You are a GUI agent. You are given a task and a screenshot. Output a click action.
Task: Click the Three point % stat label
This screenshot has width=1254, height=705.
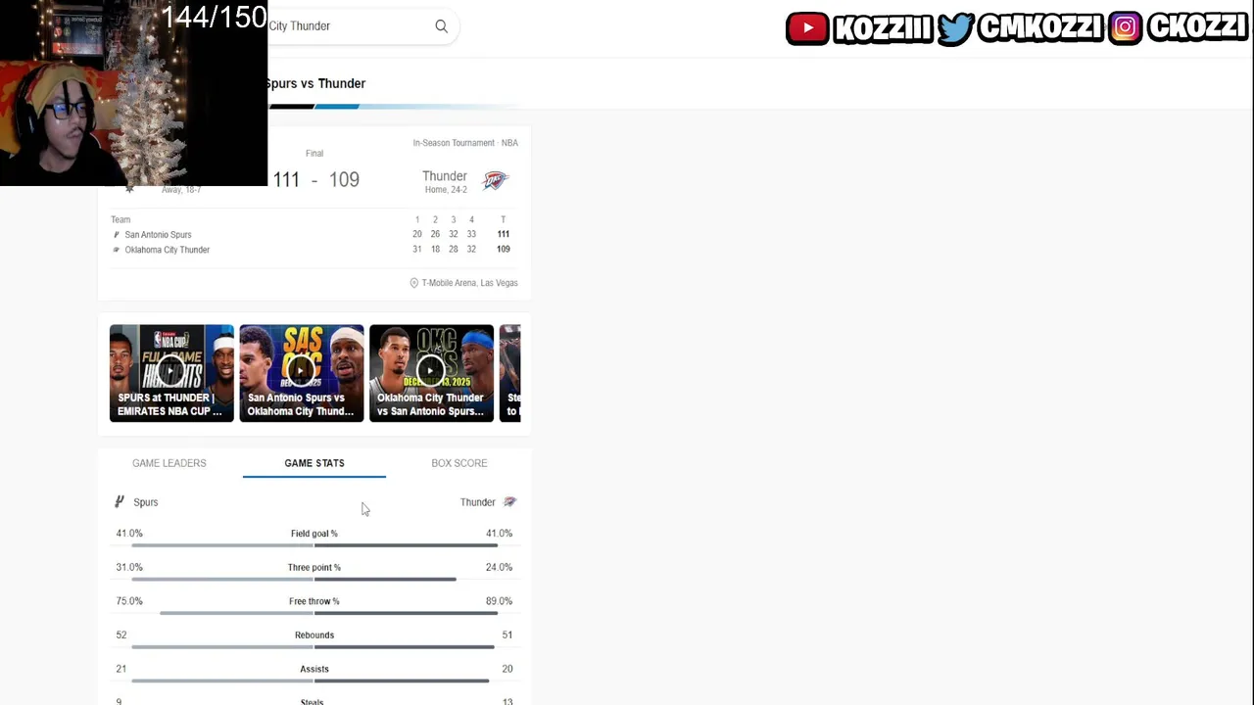pos(314,567)
